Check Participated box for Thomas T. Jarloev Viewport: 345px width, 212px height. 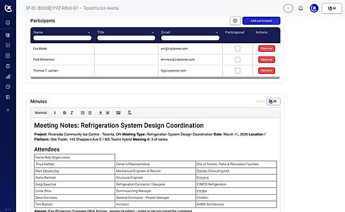point(237,71)
